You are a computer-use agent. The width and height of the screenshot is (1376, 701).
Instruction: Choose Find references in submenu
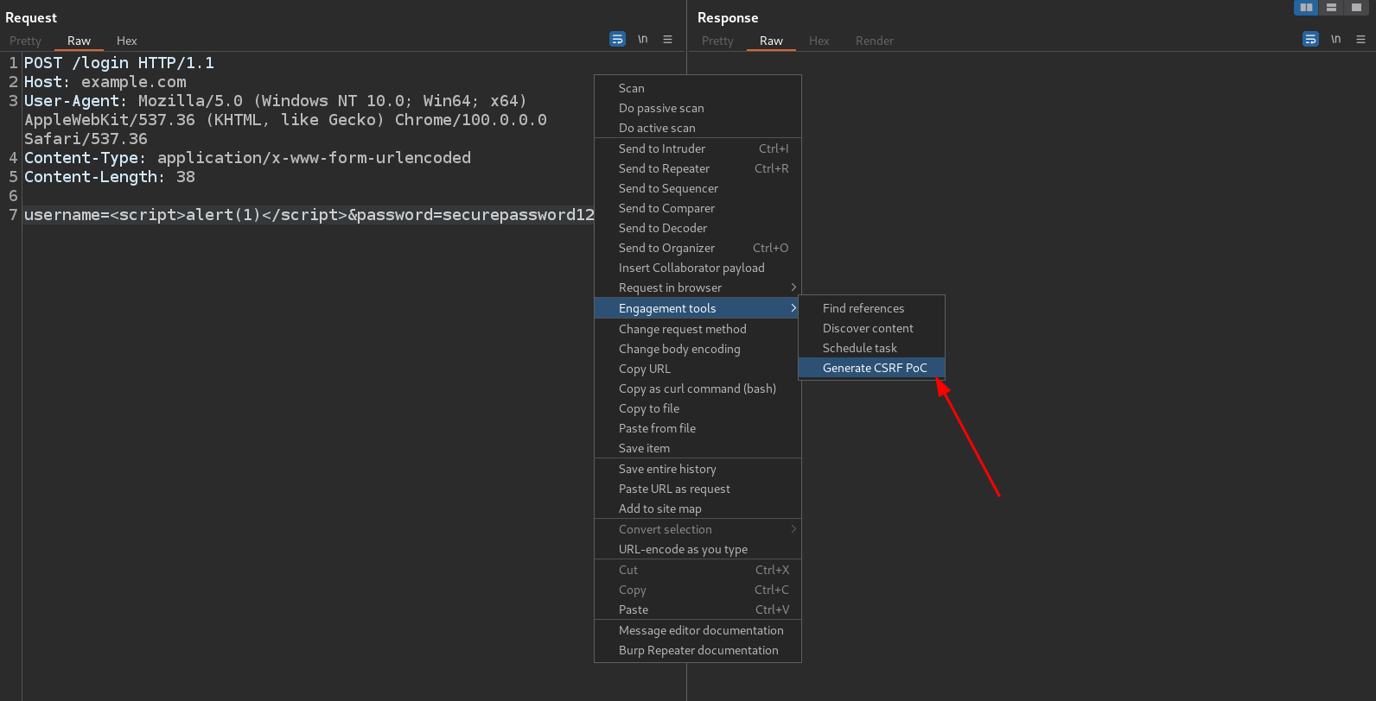pyautogui.click(x=871, y=308)
